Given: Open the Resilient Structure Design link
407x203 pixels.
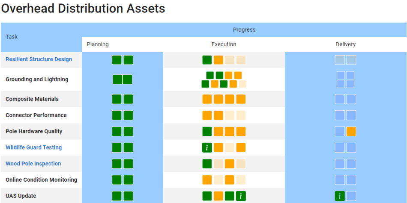Looking at the screenshot, I should (39, 59).
